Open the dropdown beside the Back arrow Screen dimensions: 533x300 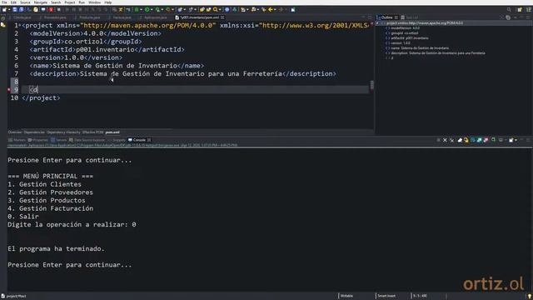pyautogui.click(x=275, y=9)
